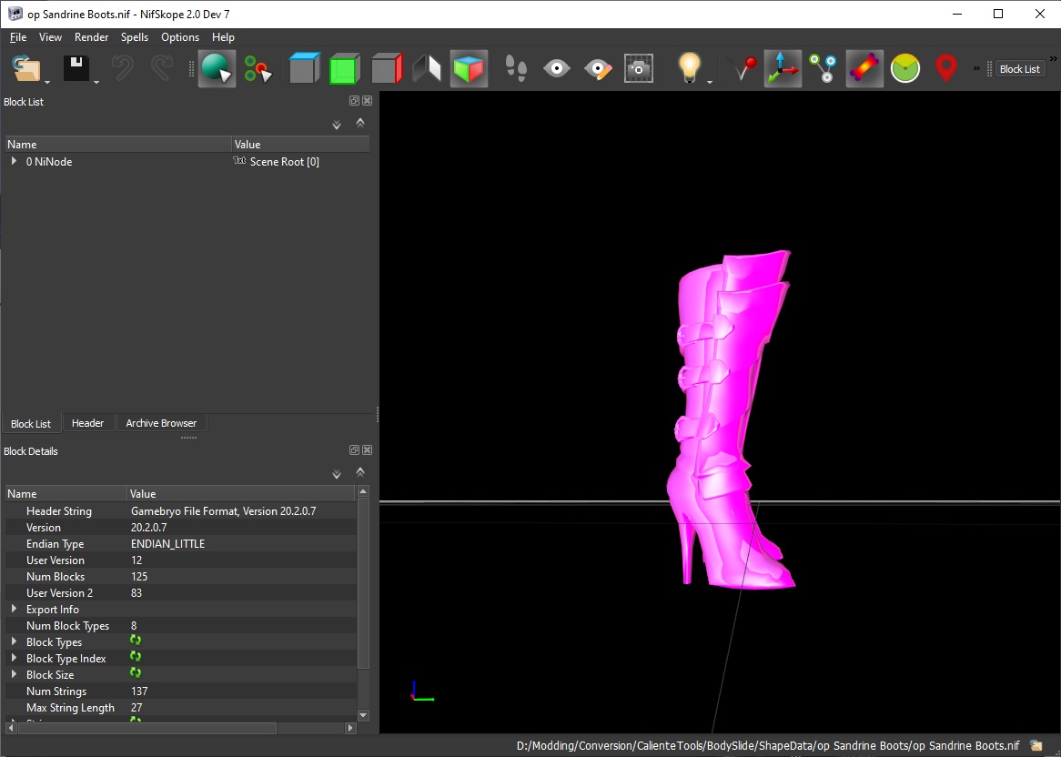The height and width of the screenshot is (757, 1061).
Task: Open the Spells menu
Action: click(x=135, y=37)
